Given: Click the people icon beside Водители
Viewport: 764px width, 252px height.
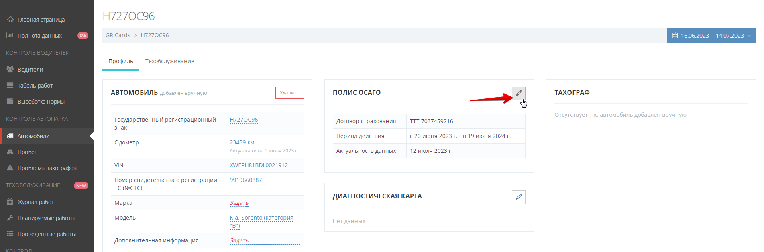Looking at the screenshot, I should [10, 69].
